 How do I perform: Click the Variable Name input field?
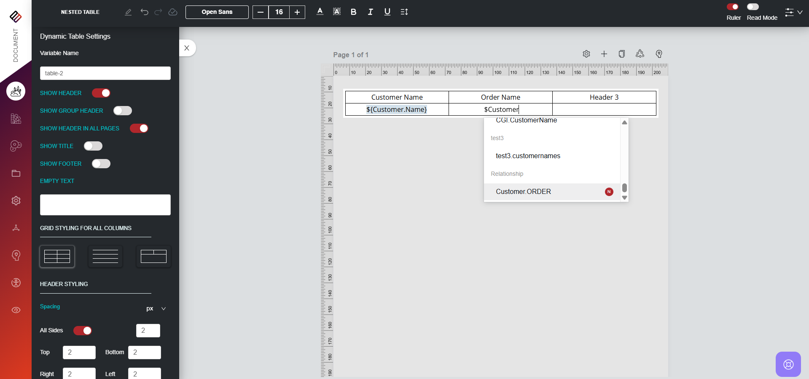[105, 73]
